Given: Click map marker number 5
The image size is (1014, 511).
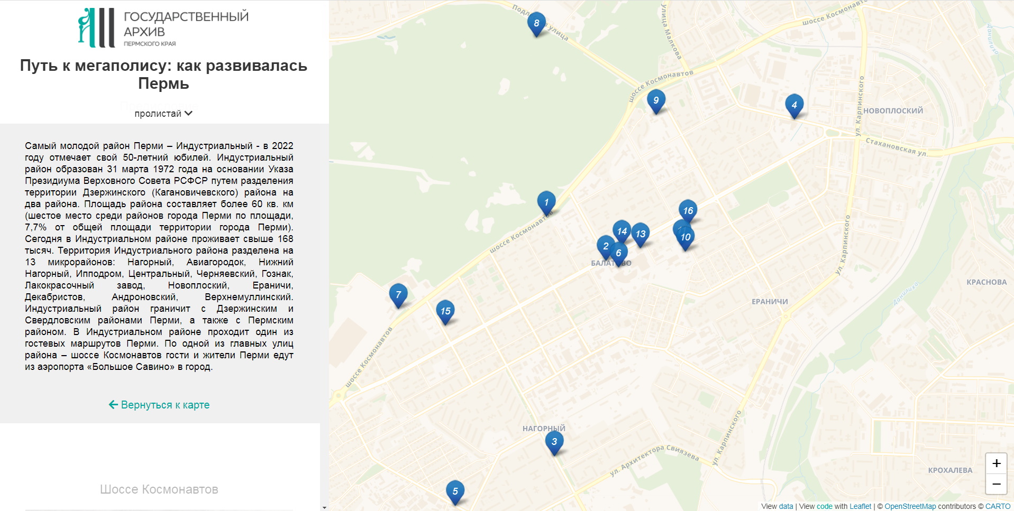Looking at the screenshot, I should [455, 491].
